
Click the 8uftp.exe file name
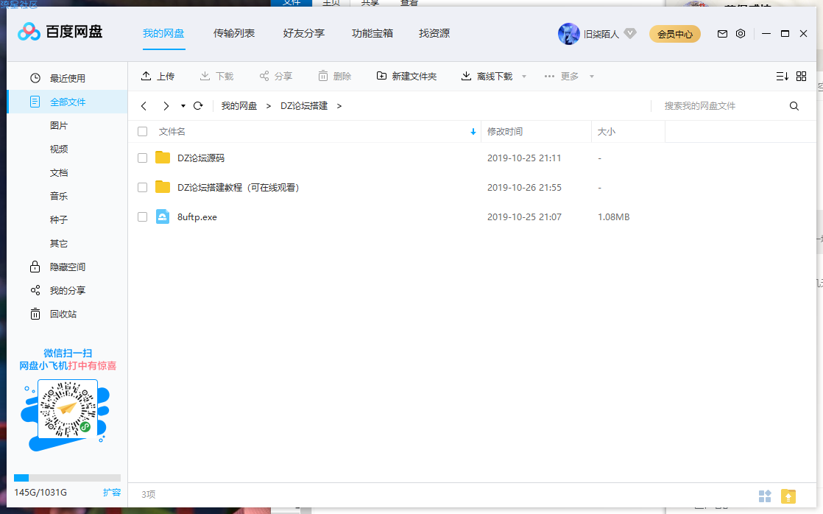(197, 216)
